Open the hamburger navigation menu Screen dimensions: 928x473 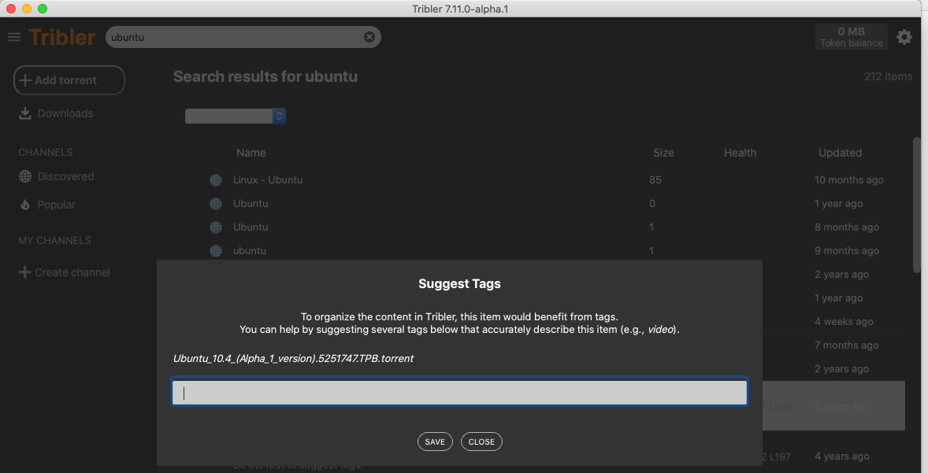point(14,36)
